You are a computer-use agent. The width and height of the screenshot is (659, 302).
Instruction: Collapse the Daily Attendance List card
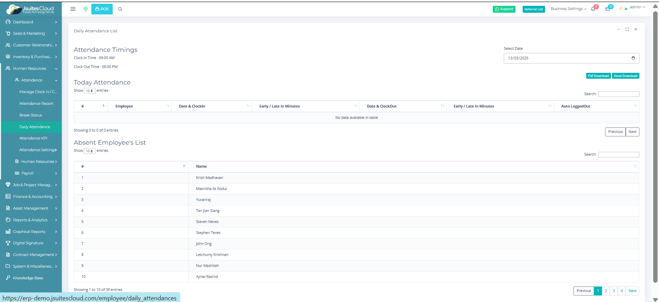618,30
